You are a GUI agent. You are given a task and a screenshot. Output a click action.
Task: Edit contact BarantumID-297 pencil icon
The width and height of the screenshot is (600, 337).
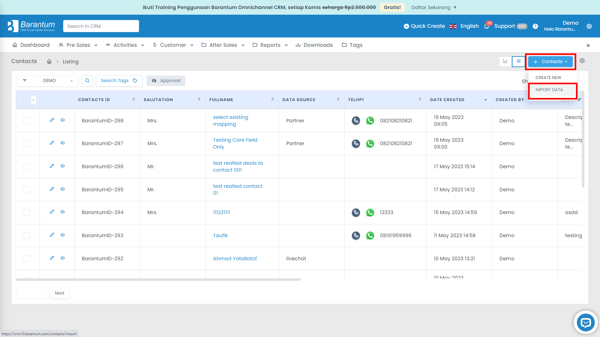click(52, 143)
